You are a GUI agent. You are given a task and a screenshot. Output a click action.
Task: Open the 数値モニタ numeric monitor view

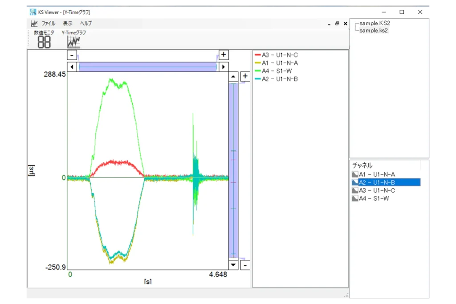[x=44, y=40]
